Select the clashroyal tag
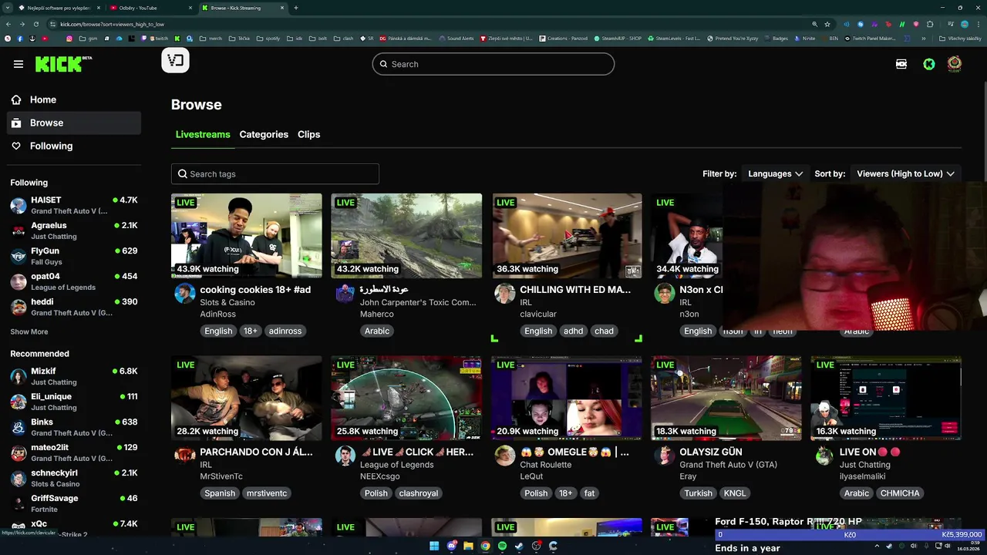Image resolution: width=987 pixels, height=555 pixels. tap(418, 493)
